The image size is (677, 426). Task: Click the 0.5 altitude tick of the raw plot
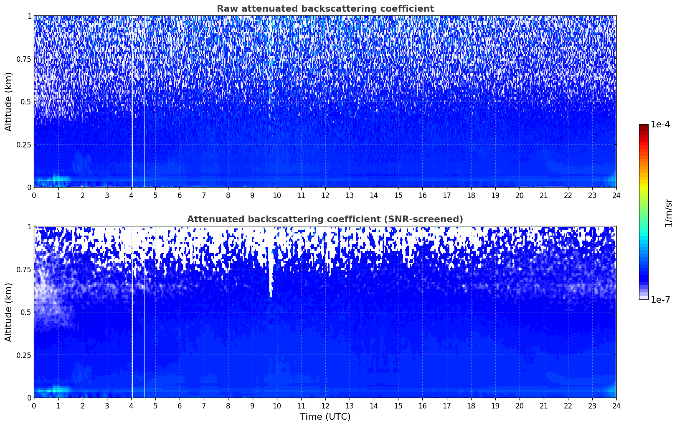click(x=26, y=101)
